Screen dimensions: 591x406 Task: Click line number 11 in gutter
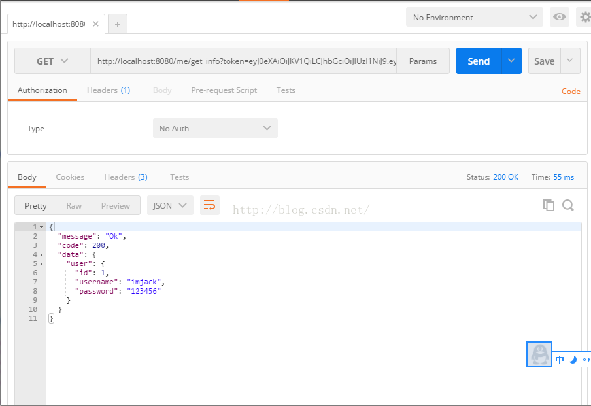click(x=33, y=318)
